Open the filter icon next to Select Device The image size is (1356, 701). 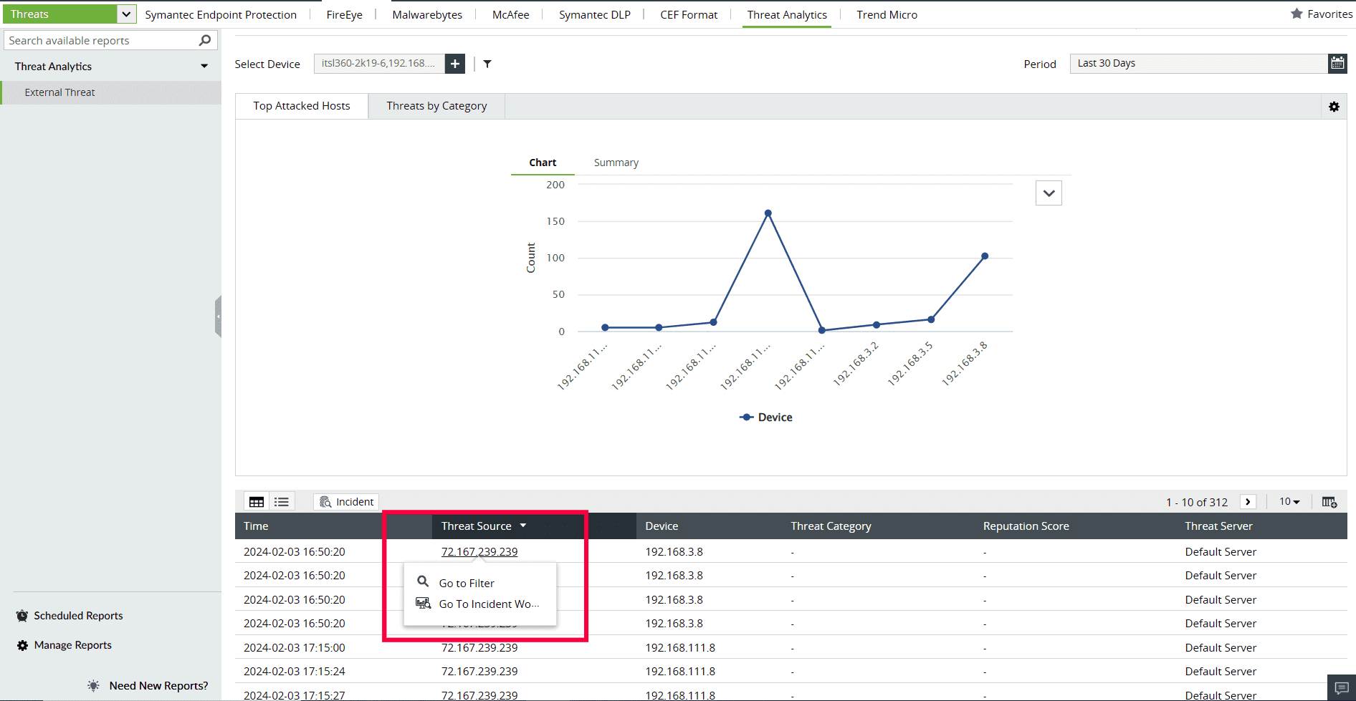[x=487, y=64]
